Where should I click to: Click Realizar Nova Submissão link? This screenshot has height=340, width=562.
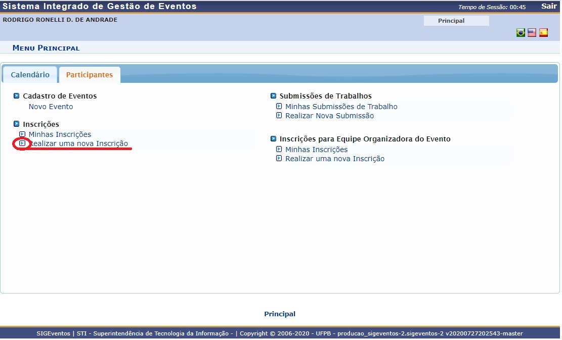(329, 116)
